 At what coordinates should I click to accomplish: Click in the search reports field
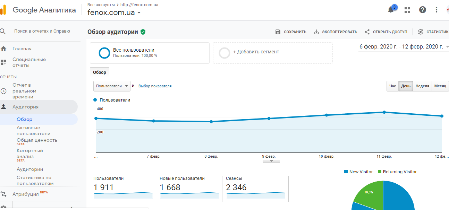pos(42,31)
